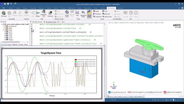
Task: Close the bottom servo_motor document tab
Action: [x=143, y=96]
